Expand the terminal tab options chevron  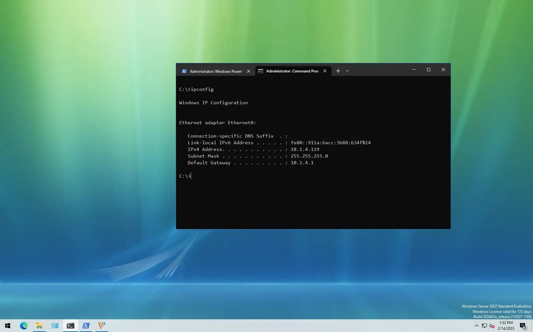pyautogui.click(x=347, y=71)
